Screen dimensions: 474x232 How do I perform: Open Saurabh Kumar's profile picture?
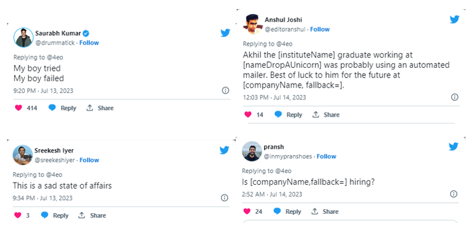tap(23, 37)
